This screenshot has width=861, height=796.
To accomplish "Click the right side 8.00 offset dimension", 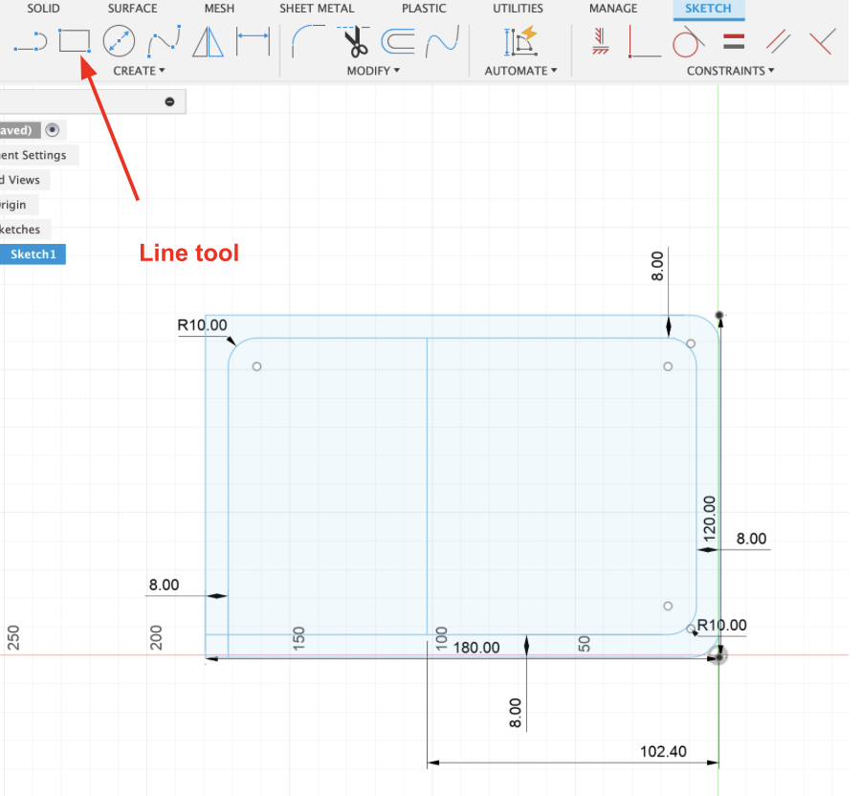I will (x=751, y=539).
